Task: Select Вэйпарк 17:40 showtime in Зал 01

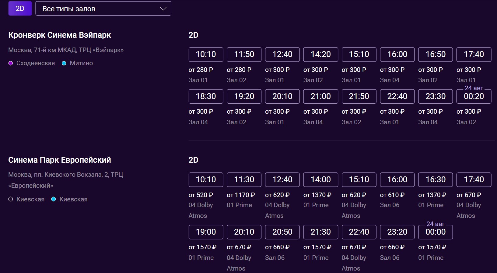Action: (x=474, y=55)
